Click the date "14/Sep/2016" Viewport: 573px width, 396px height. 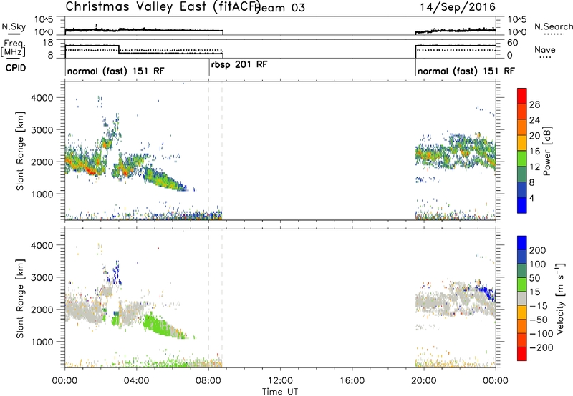(x=458, y=7)
